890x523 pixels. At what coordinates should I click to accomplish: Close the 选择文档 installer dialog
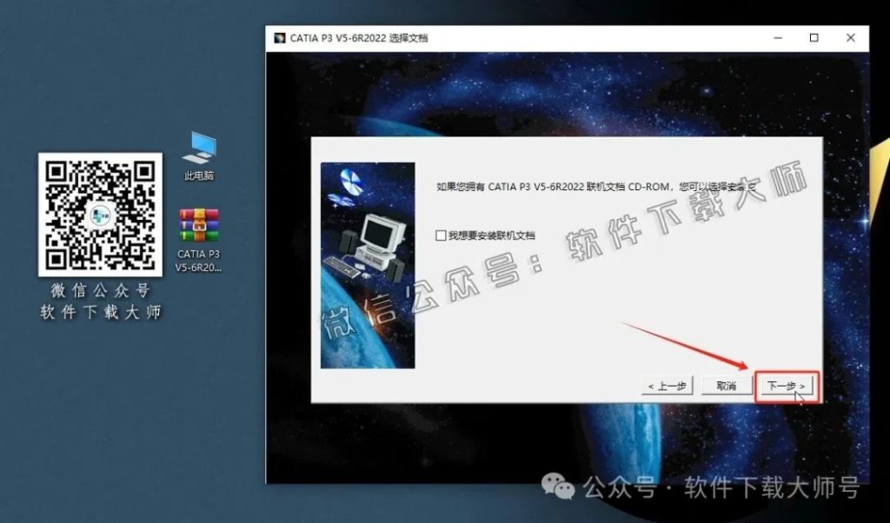point(850,37)
